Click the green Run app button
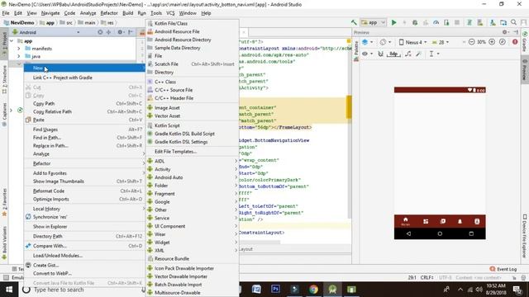 coord(393,22)
